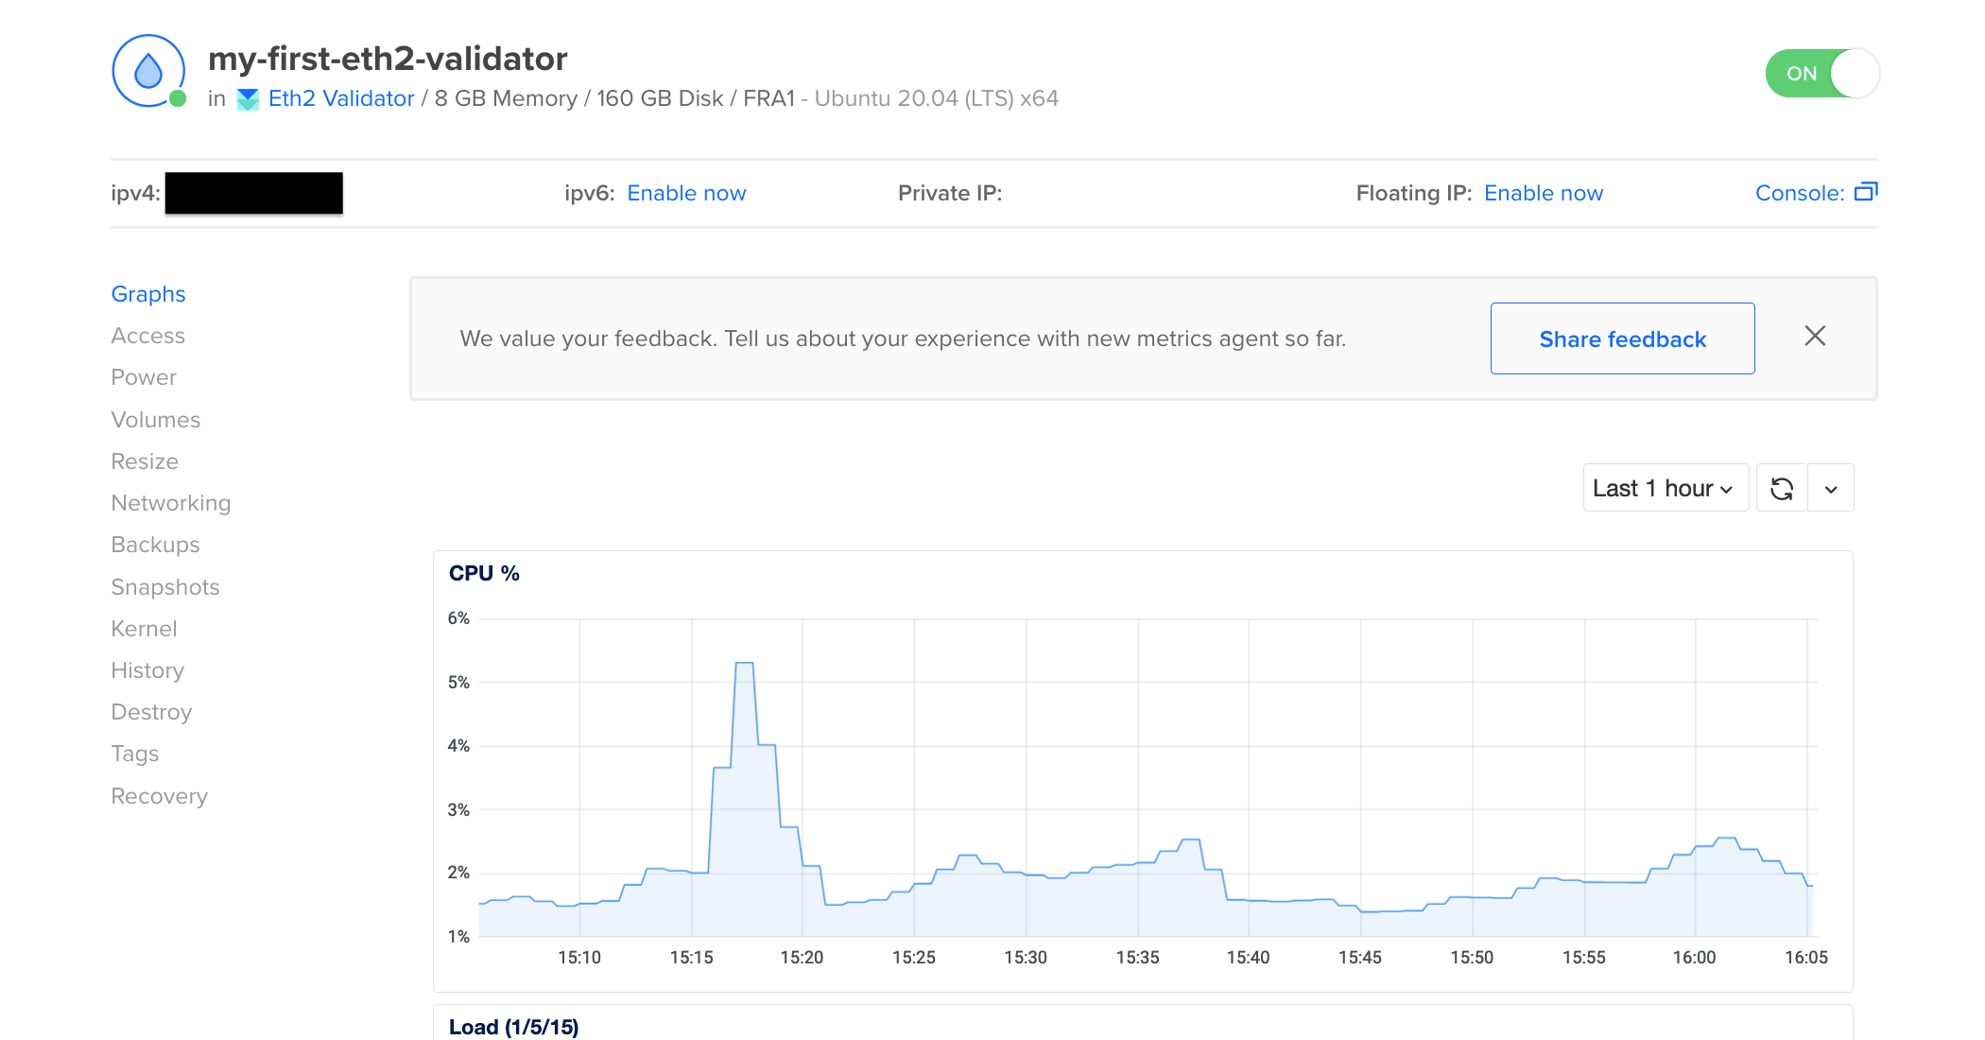Open the Destroy section

pos(151,712)
